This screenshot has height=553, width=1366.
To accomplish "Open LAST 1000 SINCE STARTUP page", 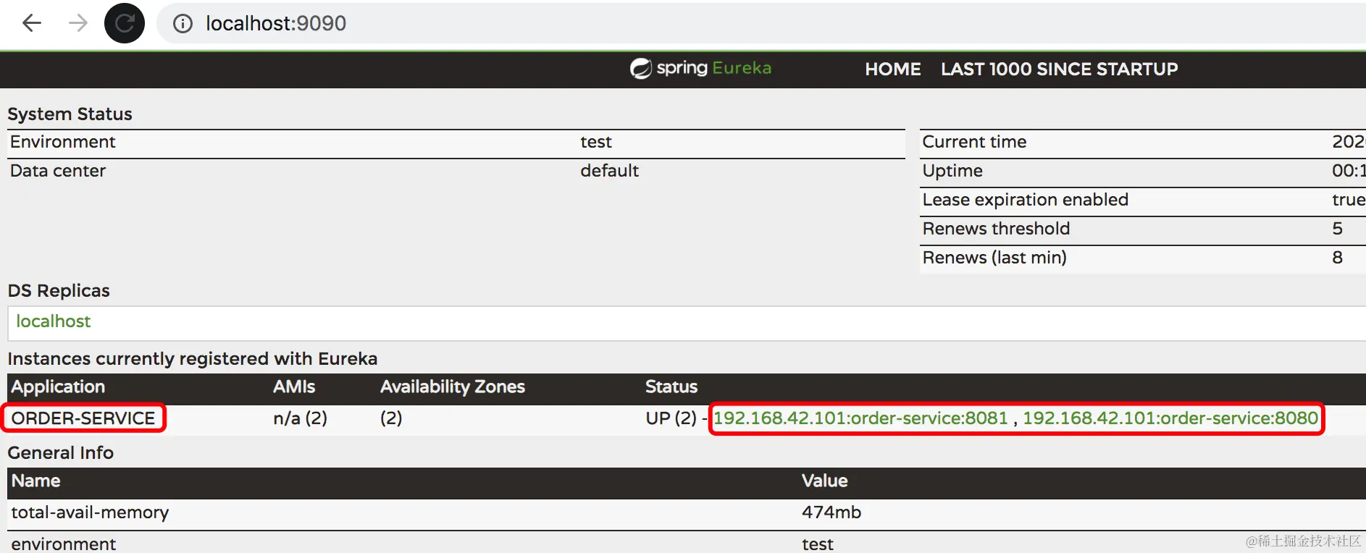I will [1059, 69].
